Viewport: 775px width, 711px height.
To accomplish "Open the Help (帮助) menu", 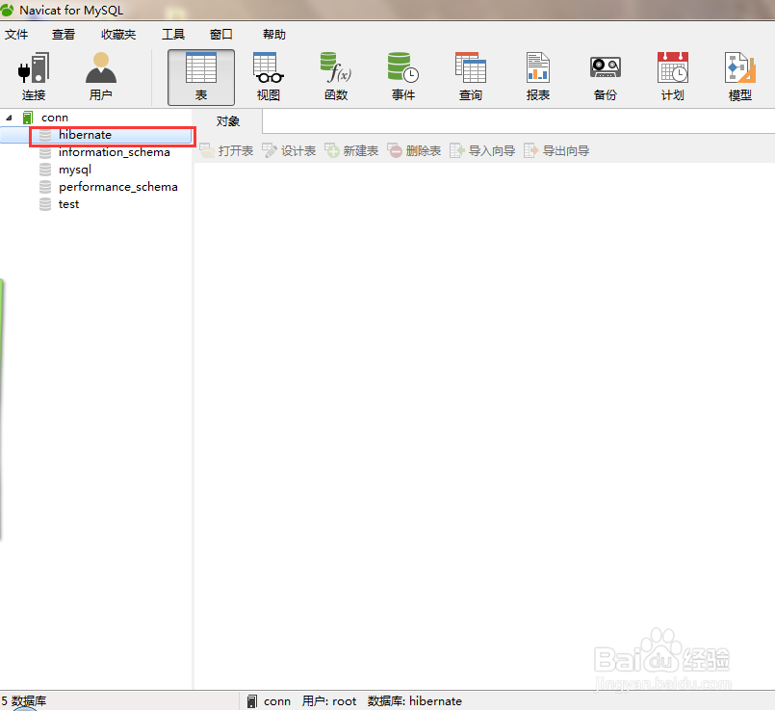I will 273,34.
